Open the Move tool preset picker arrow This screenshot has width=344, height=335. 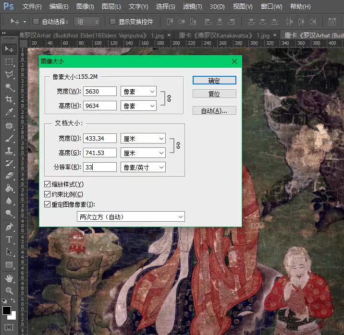(x=25, y=22)
